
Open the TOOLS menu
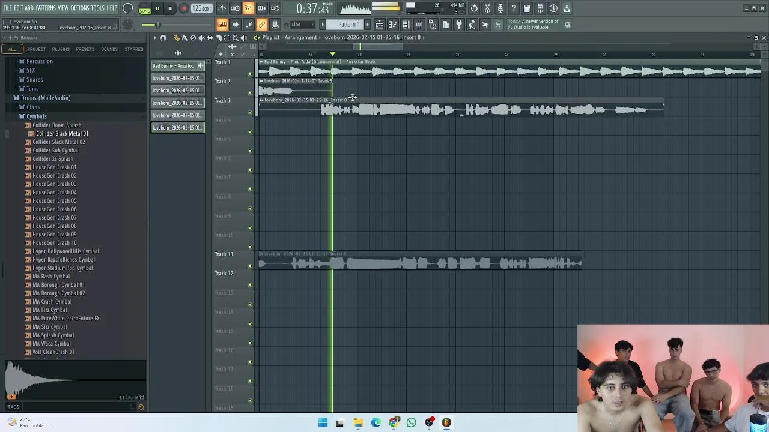tap(97, 8)
